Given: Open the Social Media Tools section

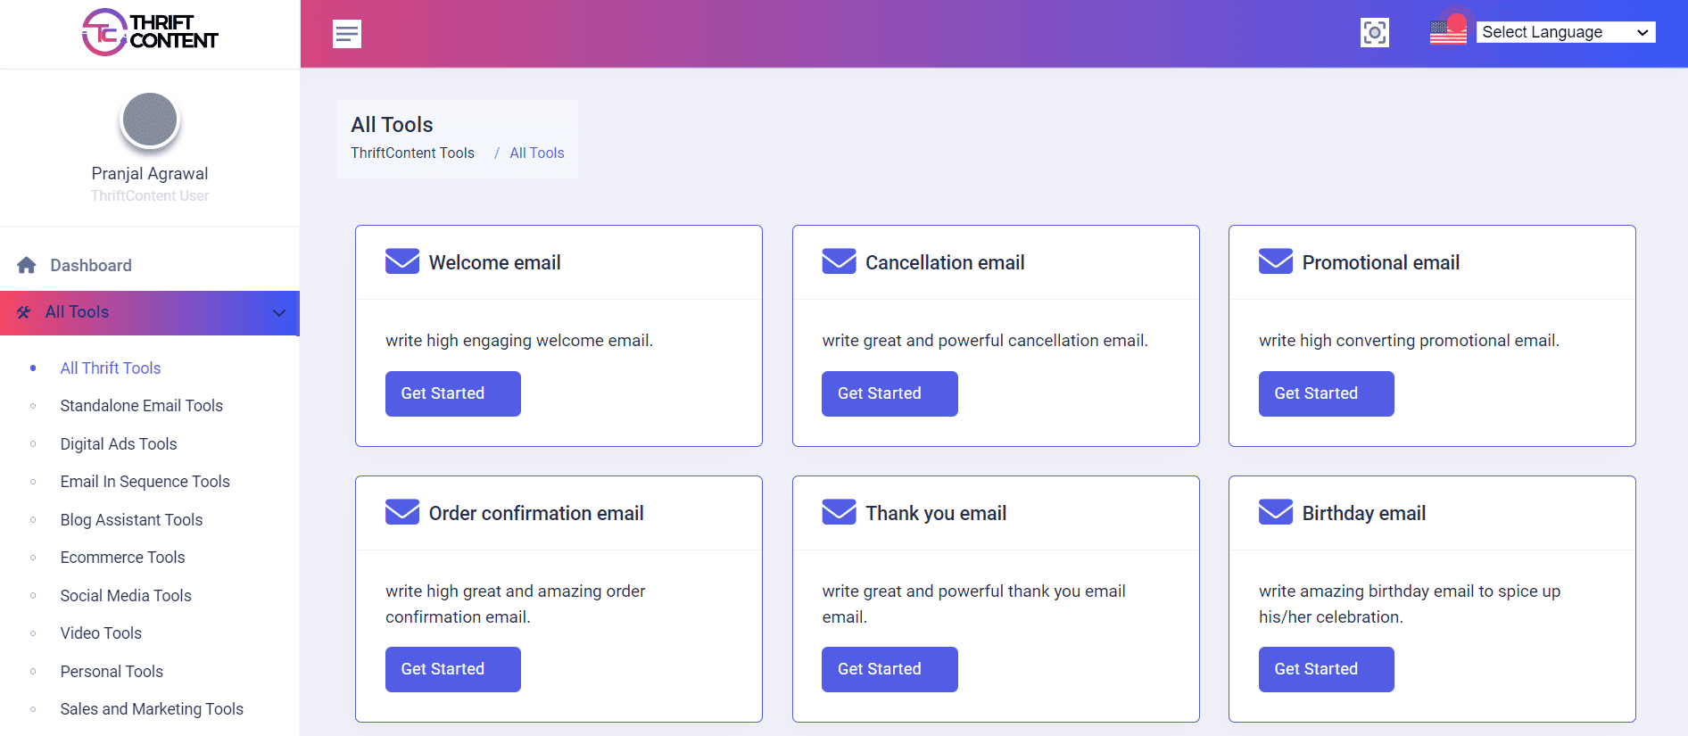Looking at the screenshot, I should pyautogui.click(x=126, y=596).
